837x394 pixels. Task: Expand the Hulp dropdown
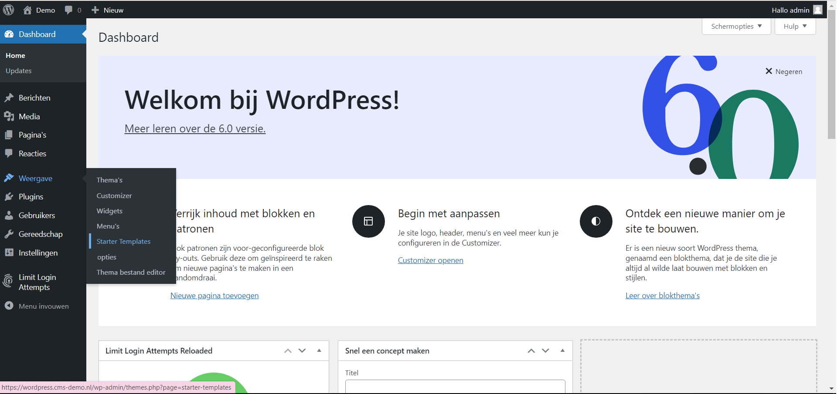point(795,27)
